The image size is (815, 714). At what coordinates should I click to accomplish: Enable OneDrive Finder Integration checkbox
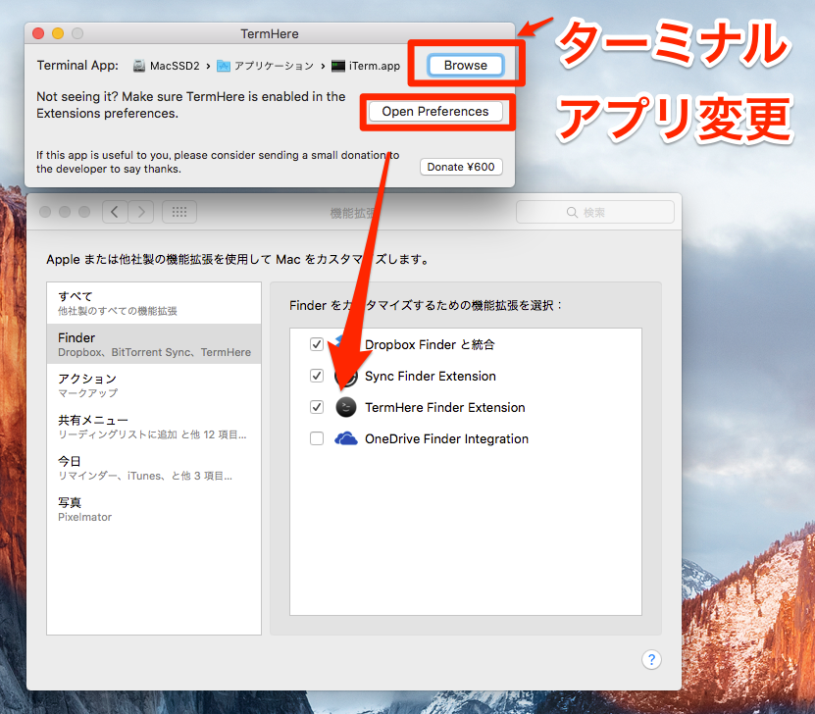point(317,438)
